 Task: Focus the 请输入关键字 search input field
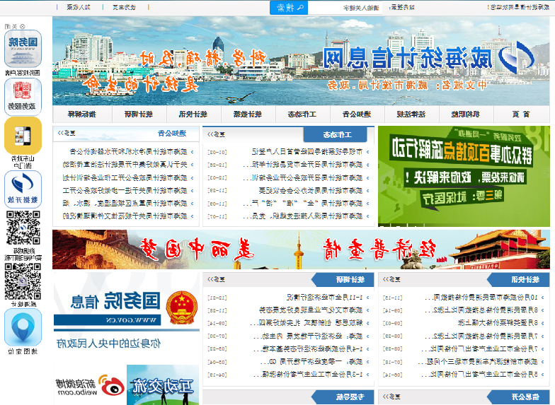click(x=345, y=7)
